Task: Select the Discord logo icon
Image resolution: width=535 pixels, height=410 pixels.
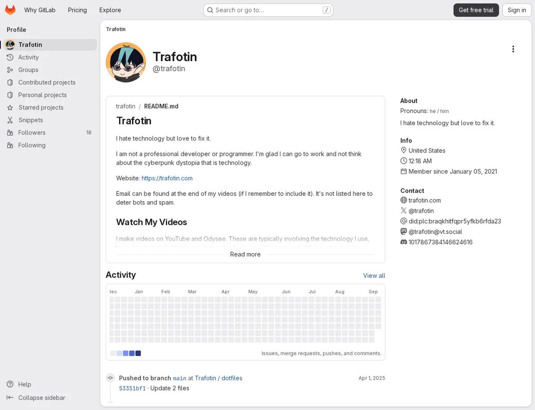Action: [403, 242]
